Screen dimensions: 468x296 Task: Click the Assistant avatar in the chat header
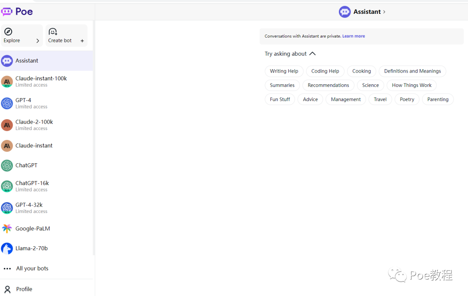(x=344, y=12)
